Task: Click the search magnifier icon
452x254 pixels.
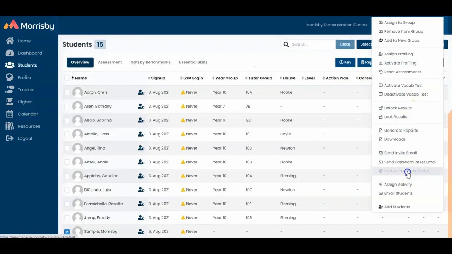Action: click(x=286, y=44)
